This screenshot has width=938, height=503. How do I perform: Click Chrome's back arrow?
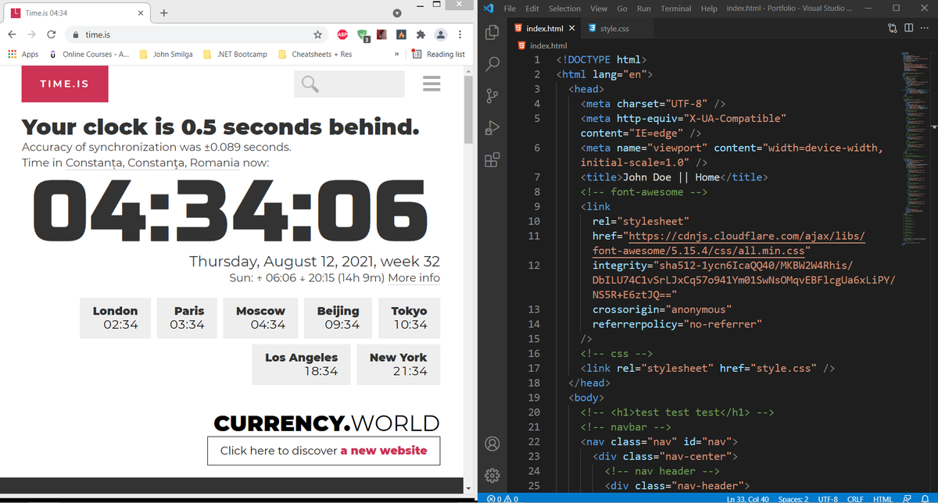[x=13, y=34]
